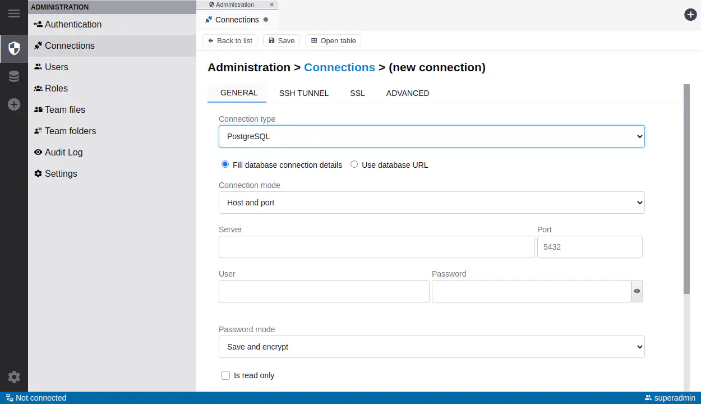
Task: Click into the Server input field
Action: 376,247
